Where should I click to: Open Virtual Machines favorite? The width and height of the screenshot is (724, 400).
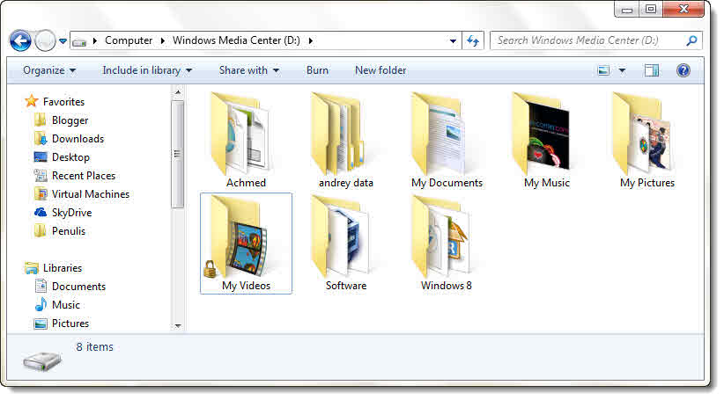point(91,194)
